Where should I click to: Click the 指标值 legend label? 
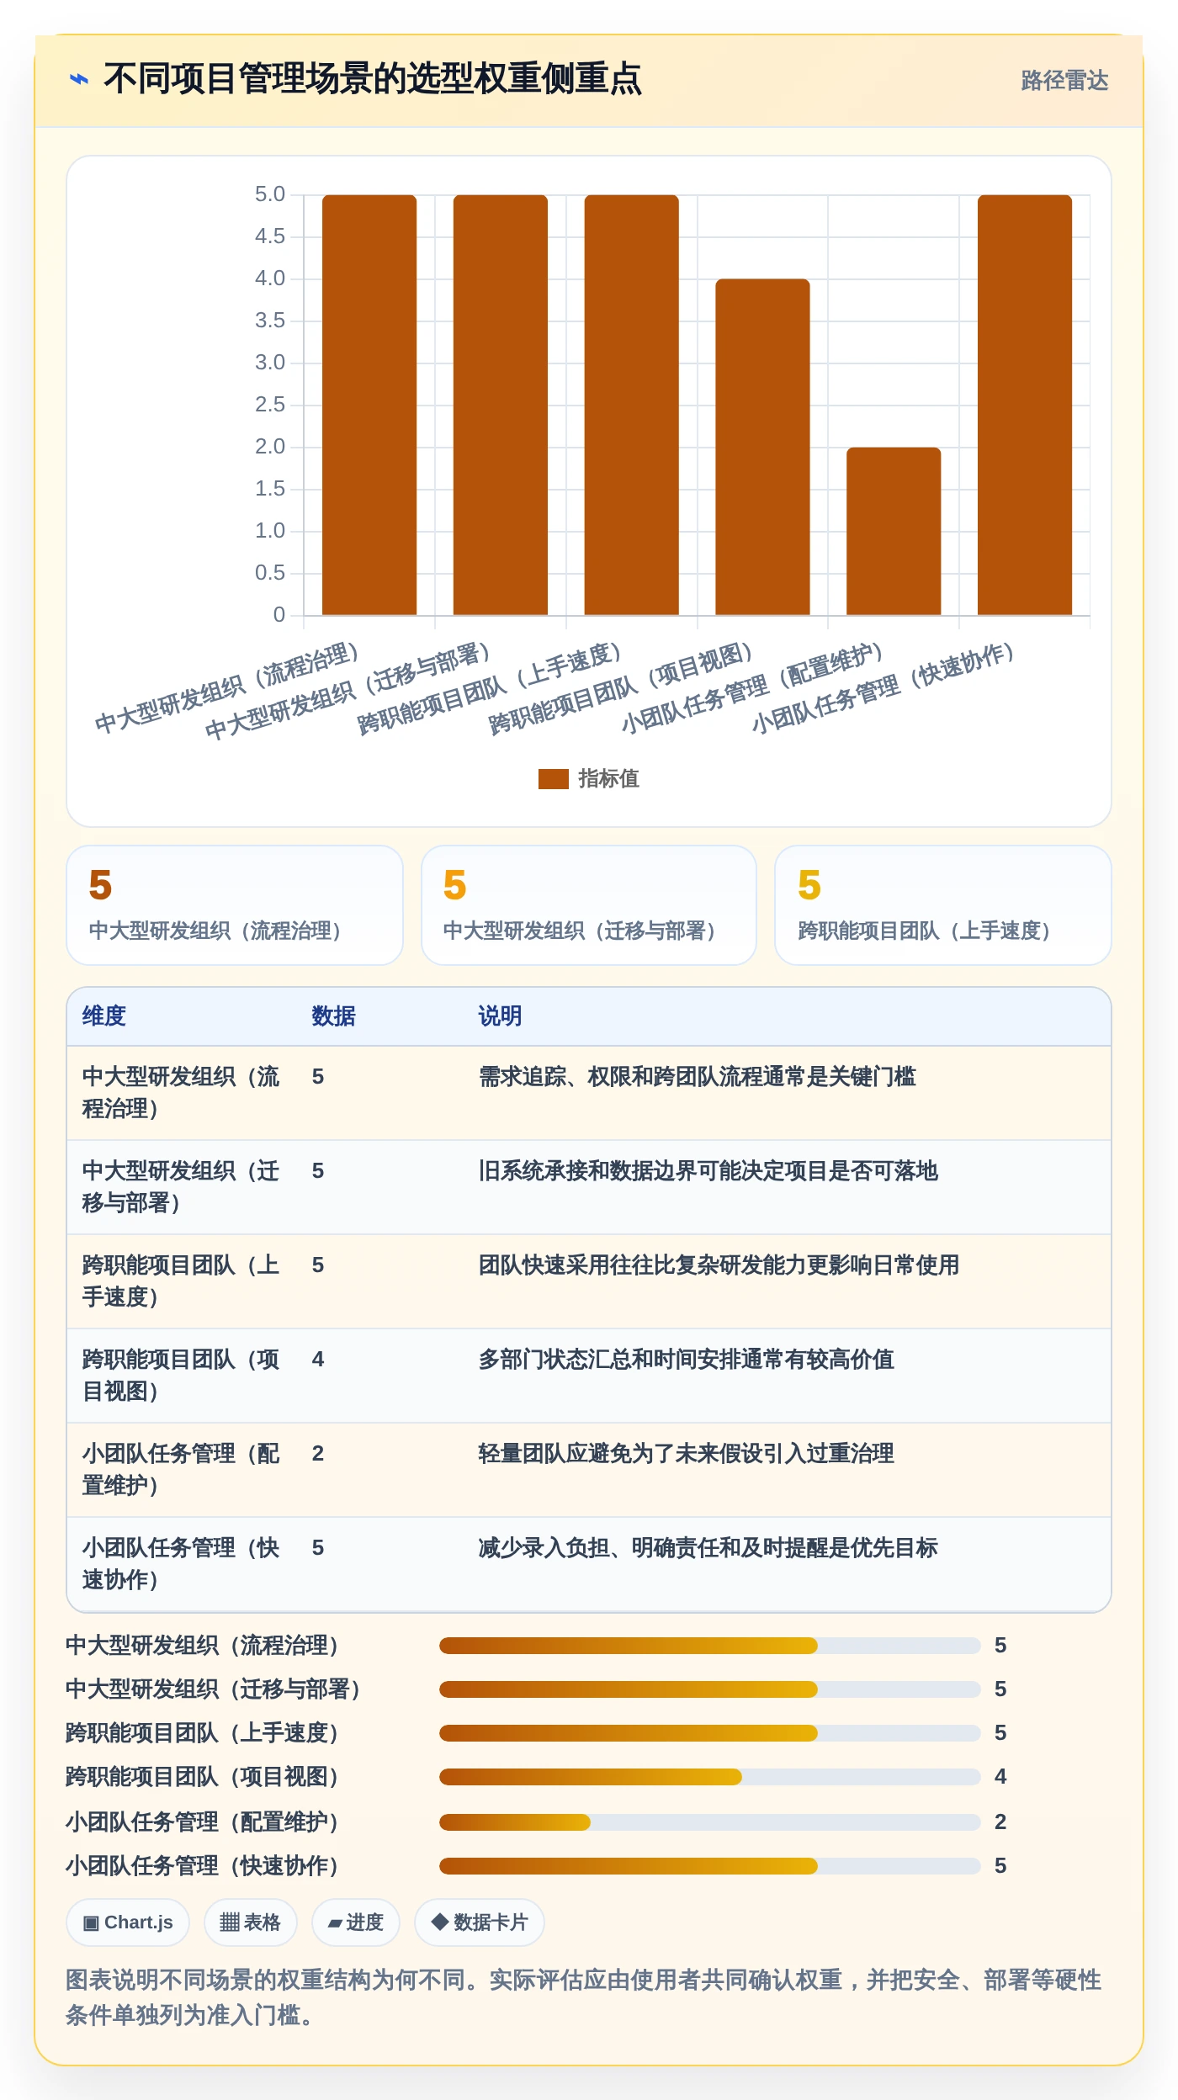click(608, 779)
